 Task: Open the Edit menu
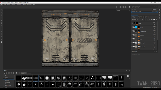(x=5, y=4)
